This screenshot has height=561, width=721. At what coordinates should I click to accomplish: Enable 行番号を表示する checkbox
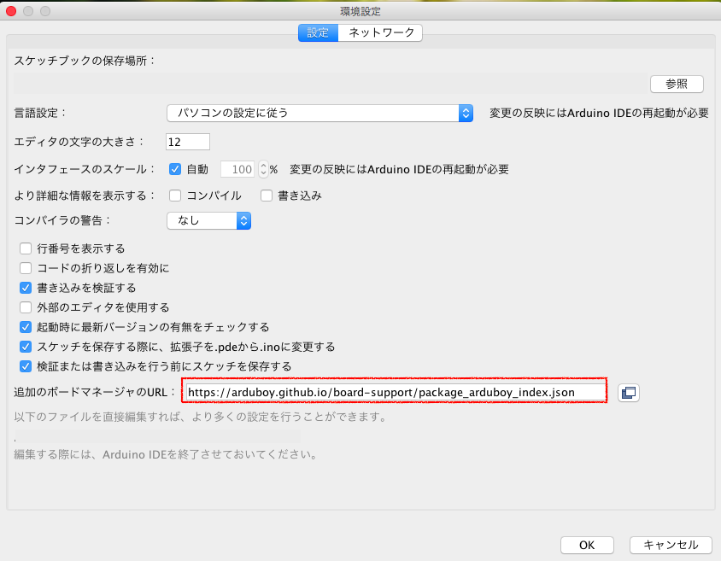coord(26,248)
